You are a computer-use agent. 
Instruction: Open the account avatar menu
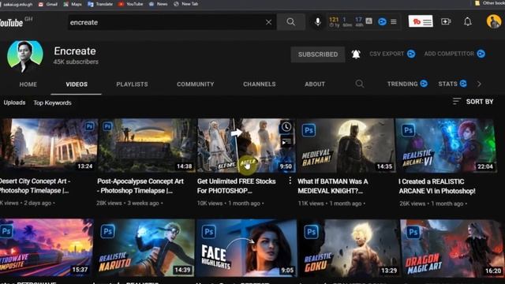point(494,21)
